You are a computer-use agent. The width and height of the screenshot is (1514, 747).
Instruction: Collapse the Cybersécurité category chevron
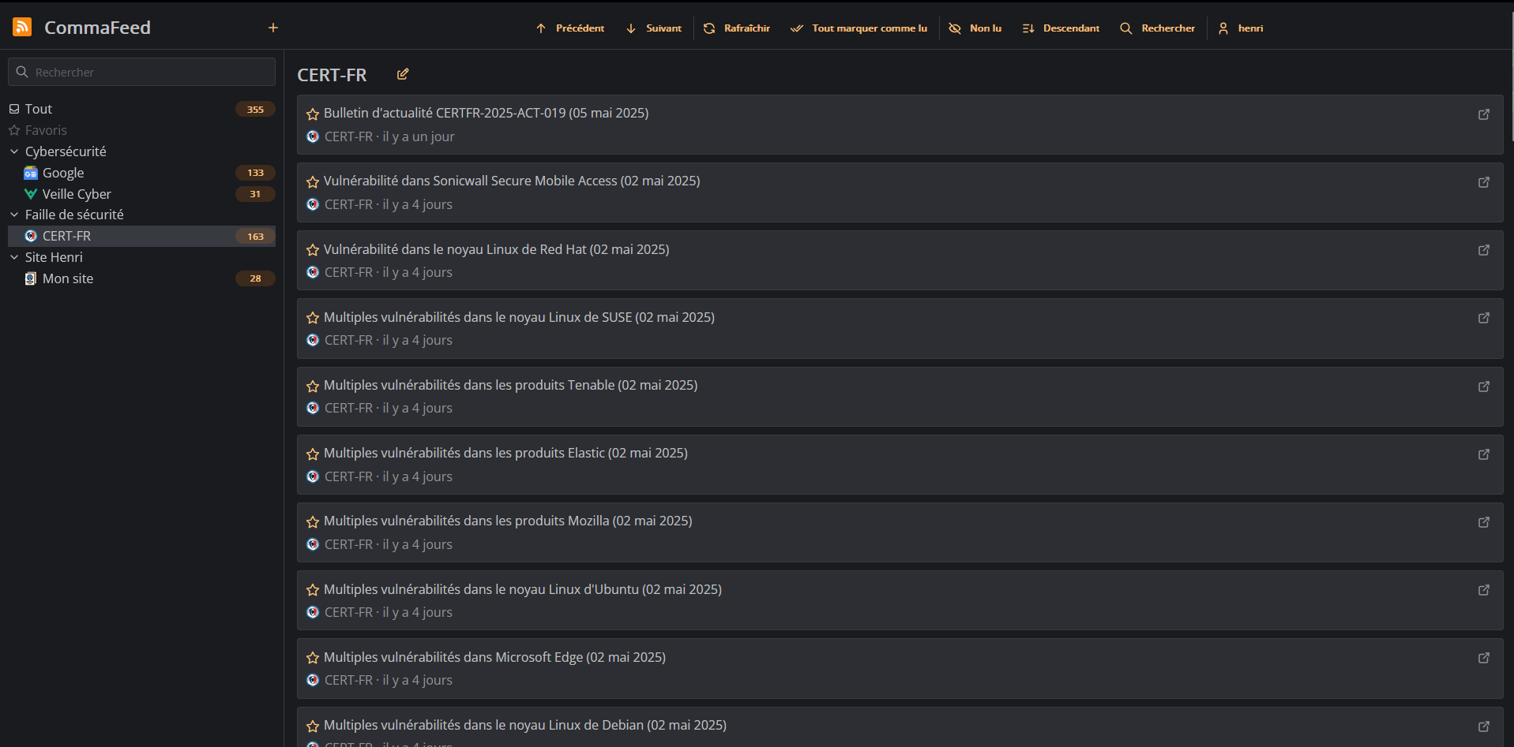pos(14,151)
